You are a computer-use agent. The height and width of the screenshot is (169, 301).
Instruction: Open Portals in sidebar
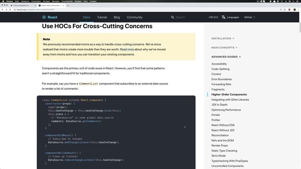tap(215, 115)
